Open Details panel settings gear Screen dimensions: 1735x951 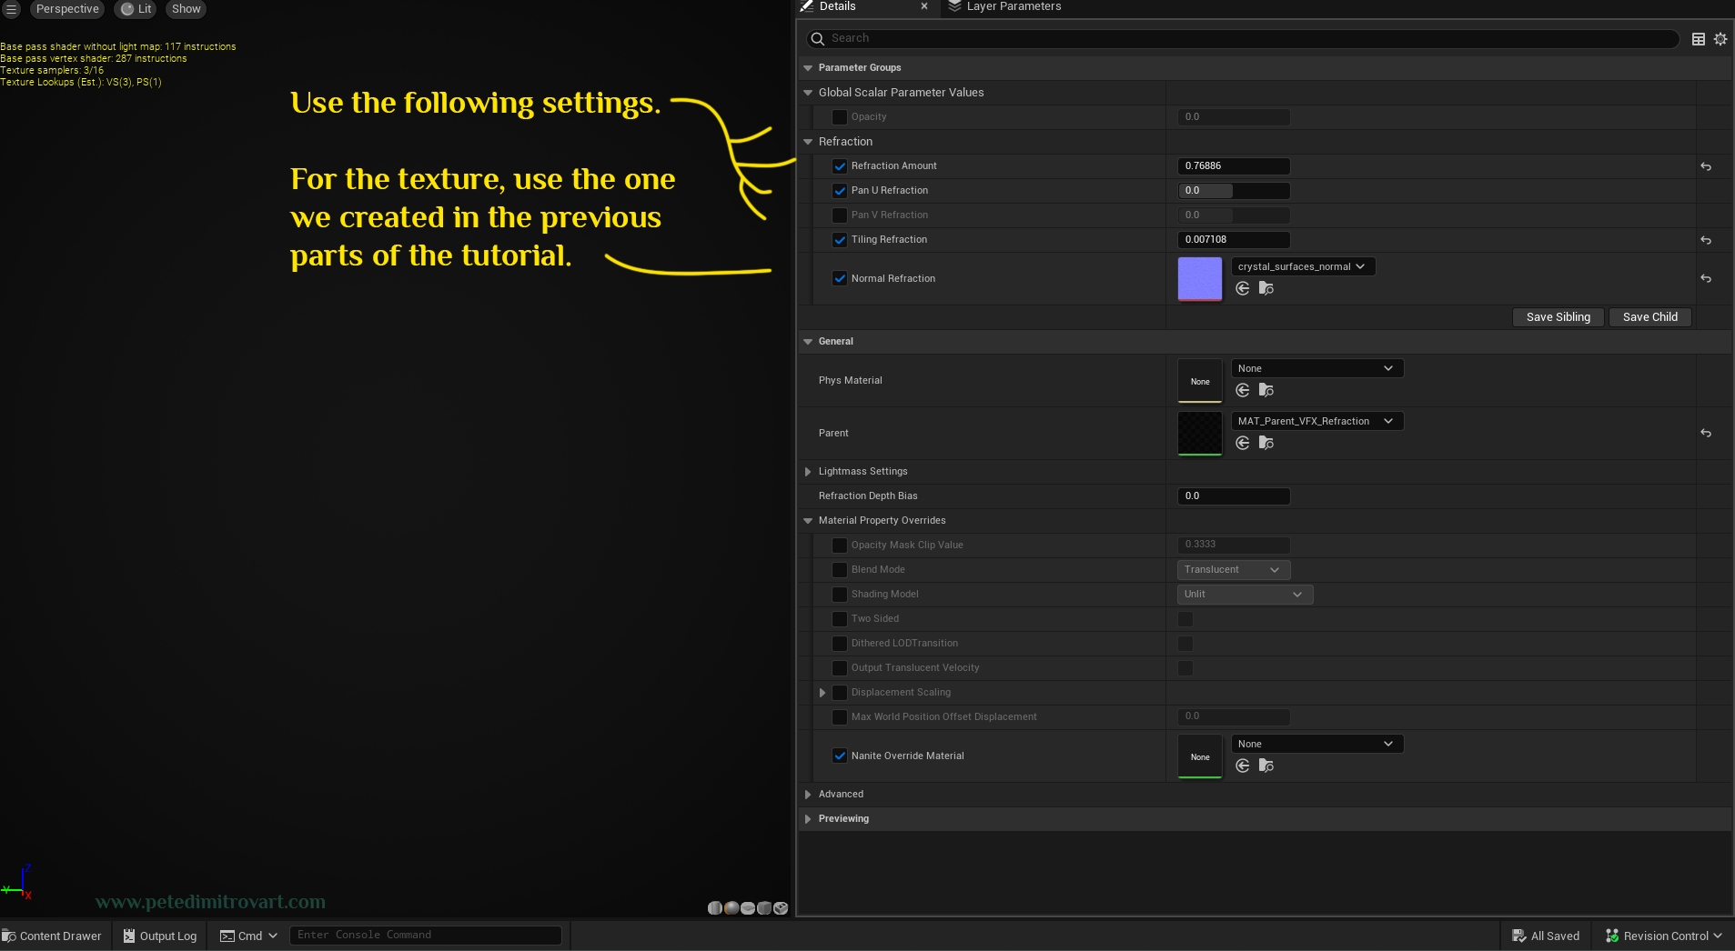[x=1720, y=39]
